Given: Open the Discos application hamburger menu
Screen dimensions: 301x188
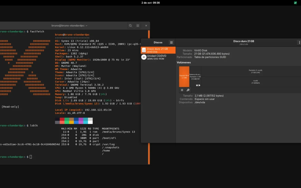Looking at the screenshot, I should pyautogui.click(x=171, y=43).
